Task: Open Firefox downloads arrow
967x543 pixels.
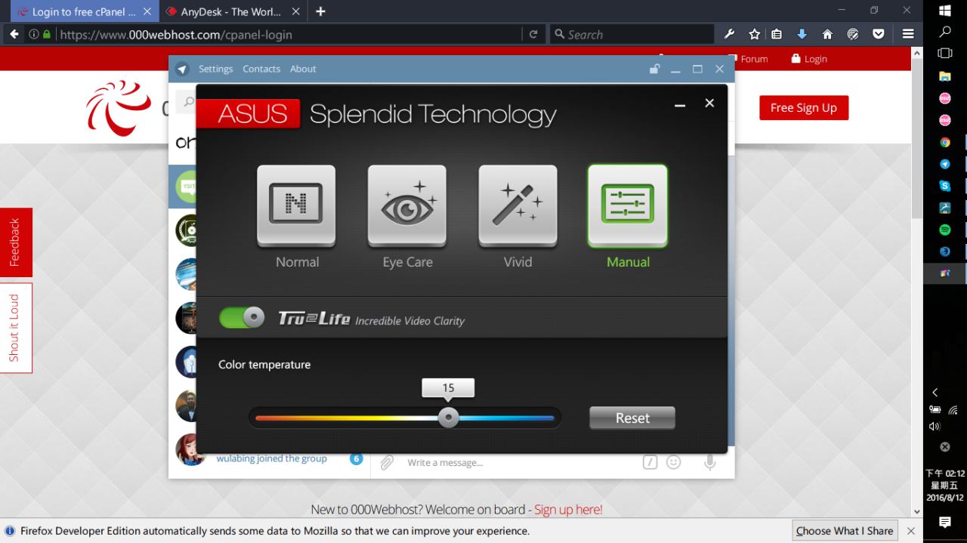Action: coord(802,34)
